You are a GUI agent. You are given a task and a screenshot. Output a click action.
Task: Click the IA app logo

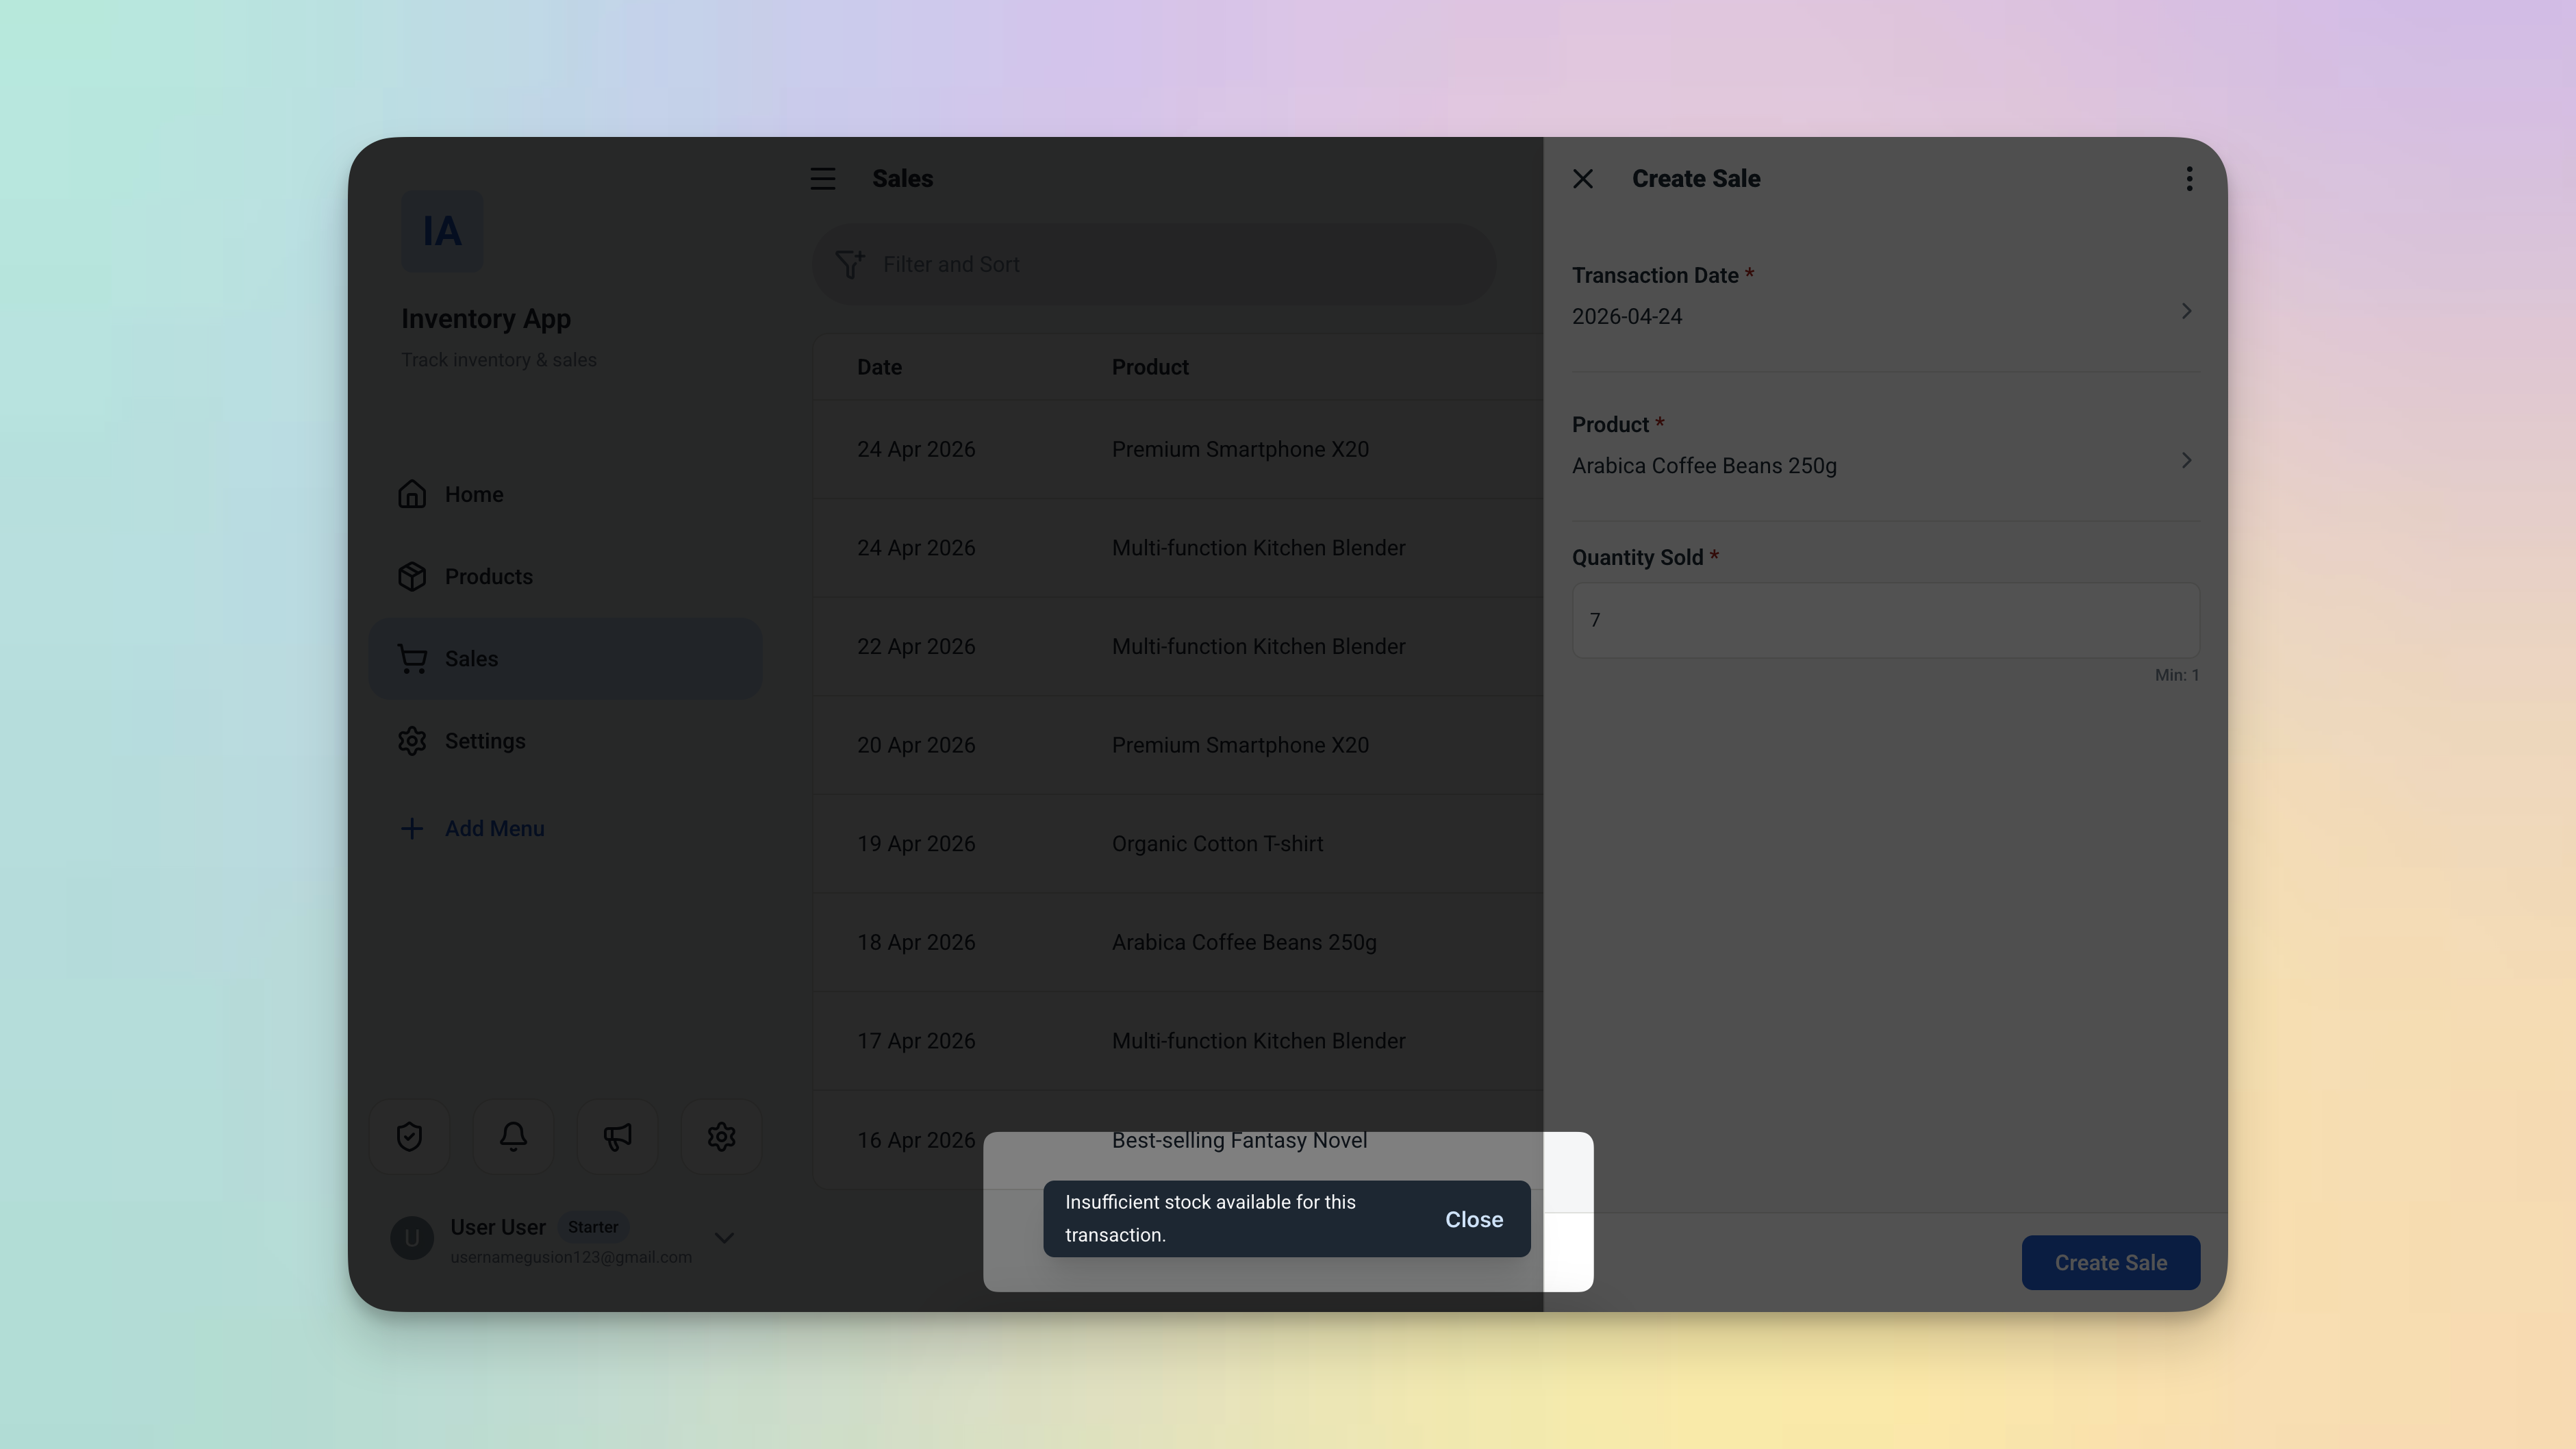(x=442, y=231)
